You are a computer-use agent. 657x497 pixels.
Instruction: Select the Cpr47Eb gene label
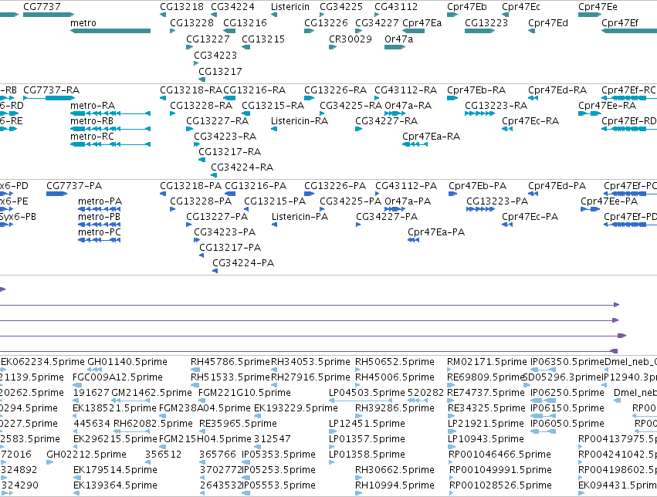point(467,7)
